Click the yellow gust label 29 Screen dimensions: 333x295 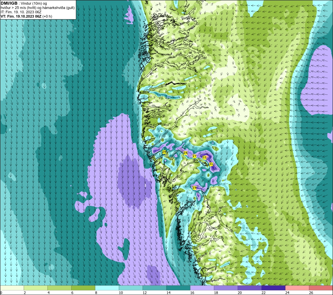click(194, 188)
